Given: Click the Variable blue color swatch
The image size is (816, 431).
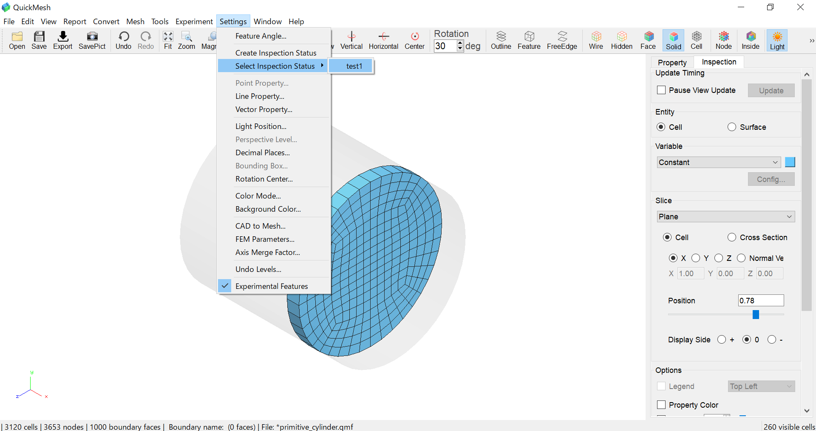Looking at the screenshot, I should [790, 162].
